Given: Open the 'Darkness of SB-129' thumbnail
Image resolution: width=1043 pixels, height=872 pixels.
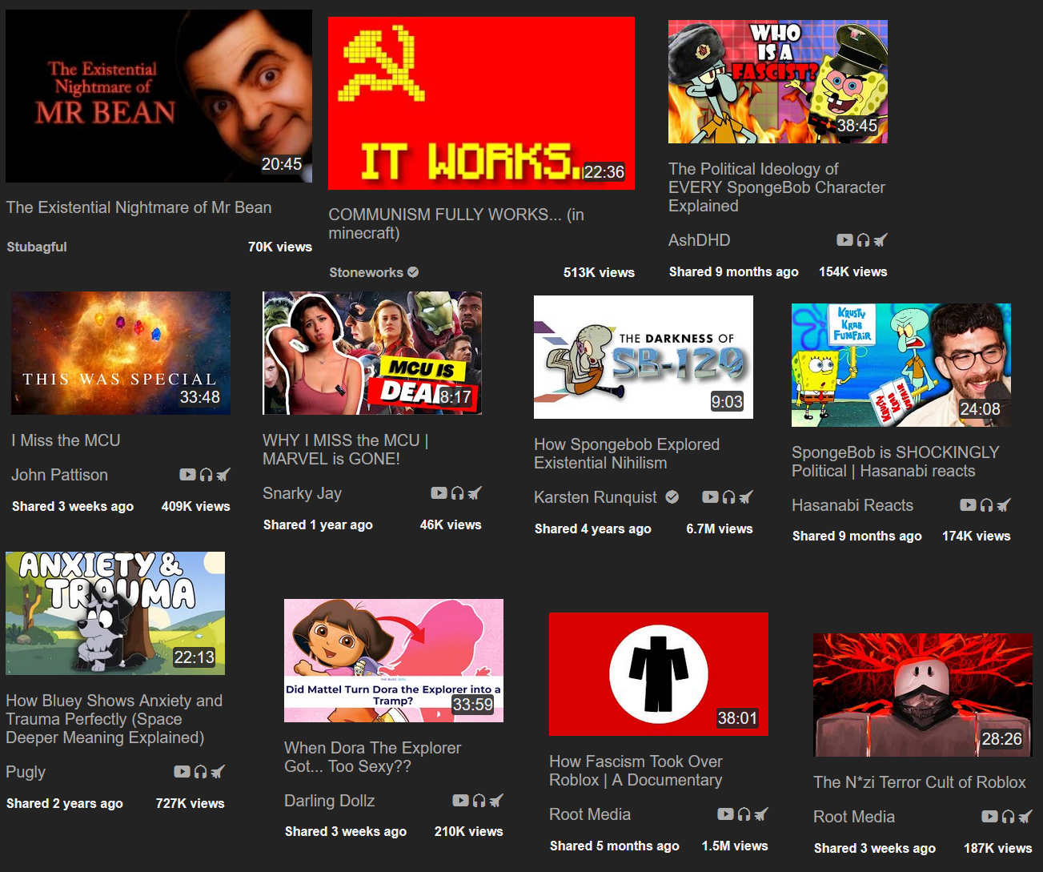Looking at the screenshot, I should coord(644,357).
